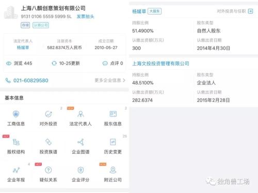
Task: Tap 浏览 445 label
Action: (x=23, y=63)
